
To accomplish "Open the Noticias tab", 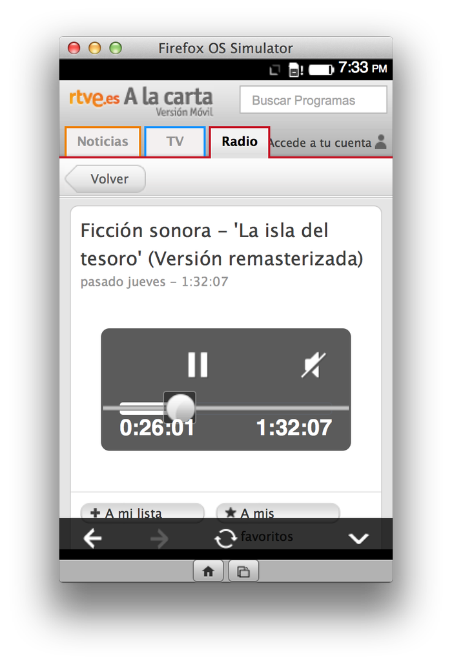I will (103, 142).
